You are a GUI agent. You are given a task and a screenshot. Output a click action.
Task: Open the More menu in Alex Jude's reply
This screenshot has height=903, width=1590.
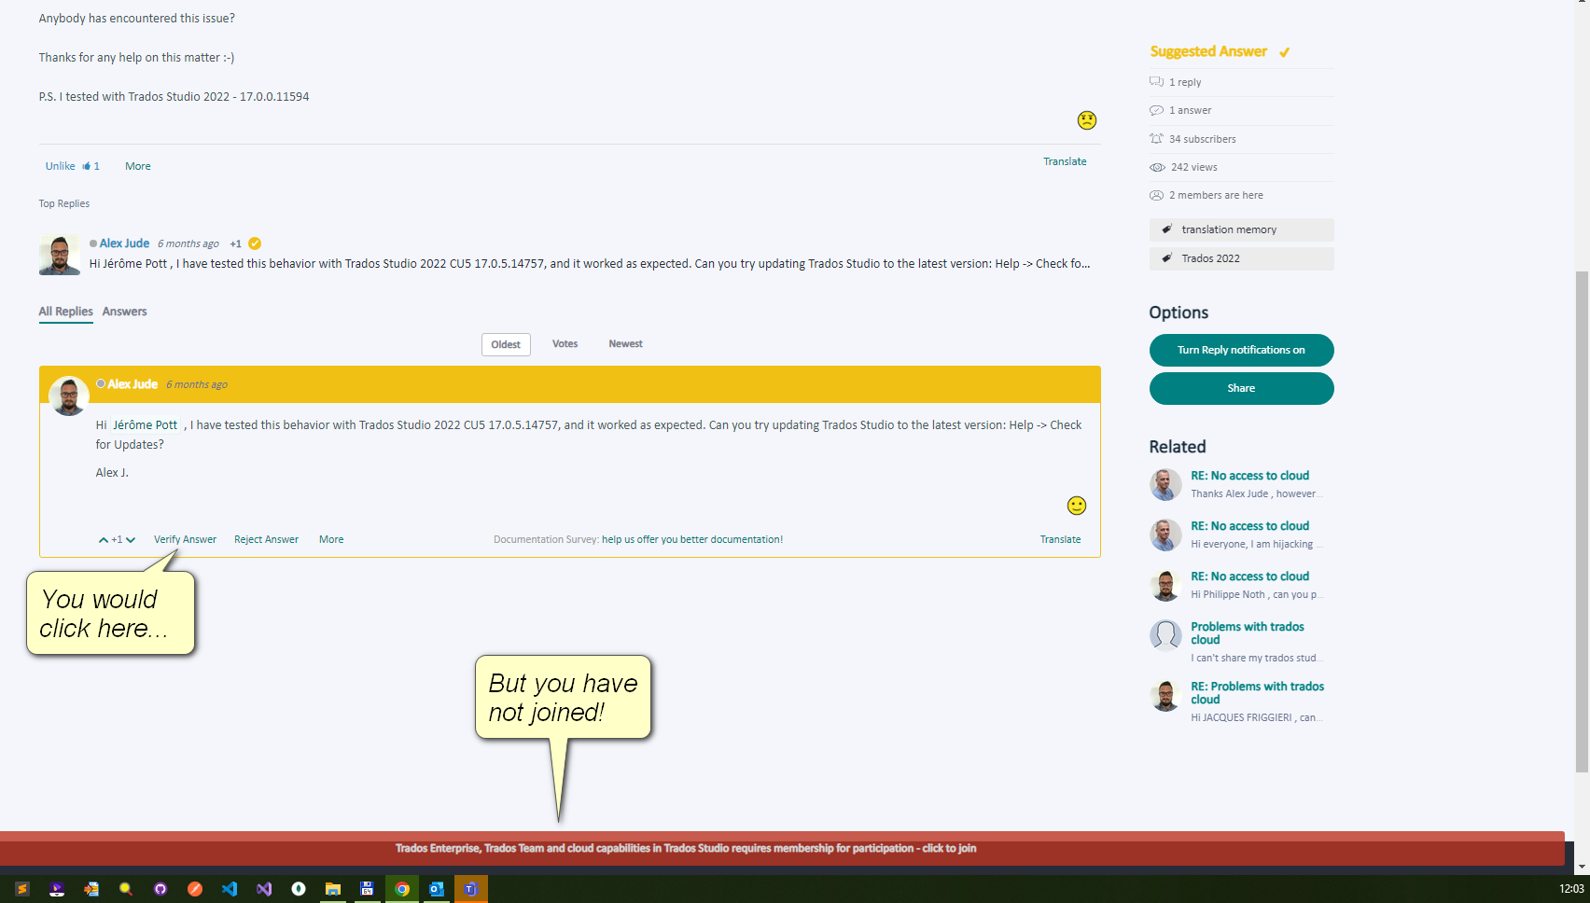(x=331, y=539)
